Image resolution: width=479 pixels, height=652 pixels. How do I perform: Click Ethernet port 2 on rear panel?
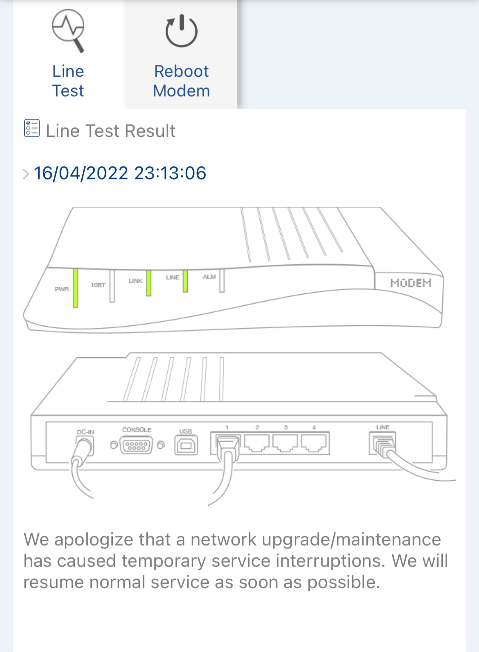click(257, 443)
